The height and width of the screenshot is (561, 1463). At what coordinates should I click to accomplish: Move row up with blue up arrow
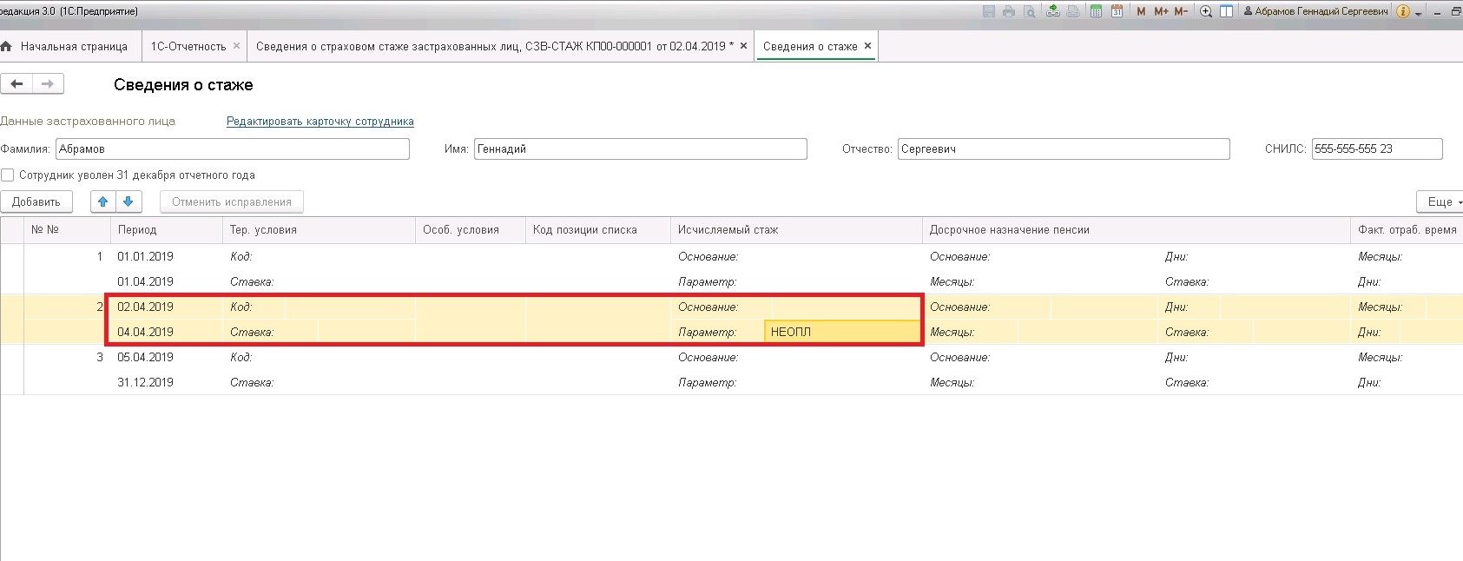(103, 201)
